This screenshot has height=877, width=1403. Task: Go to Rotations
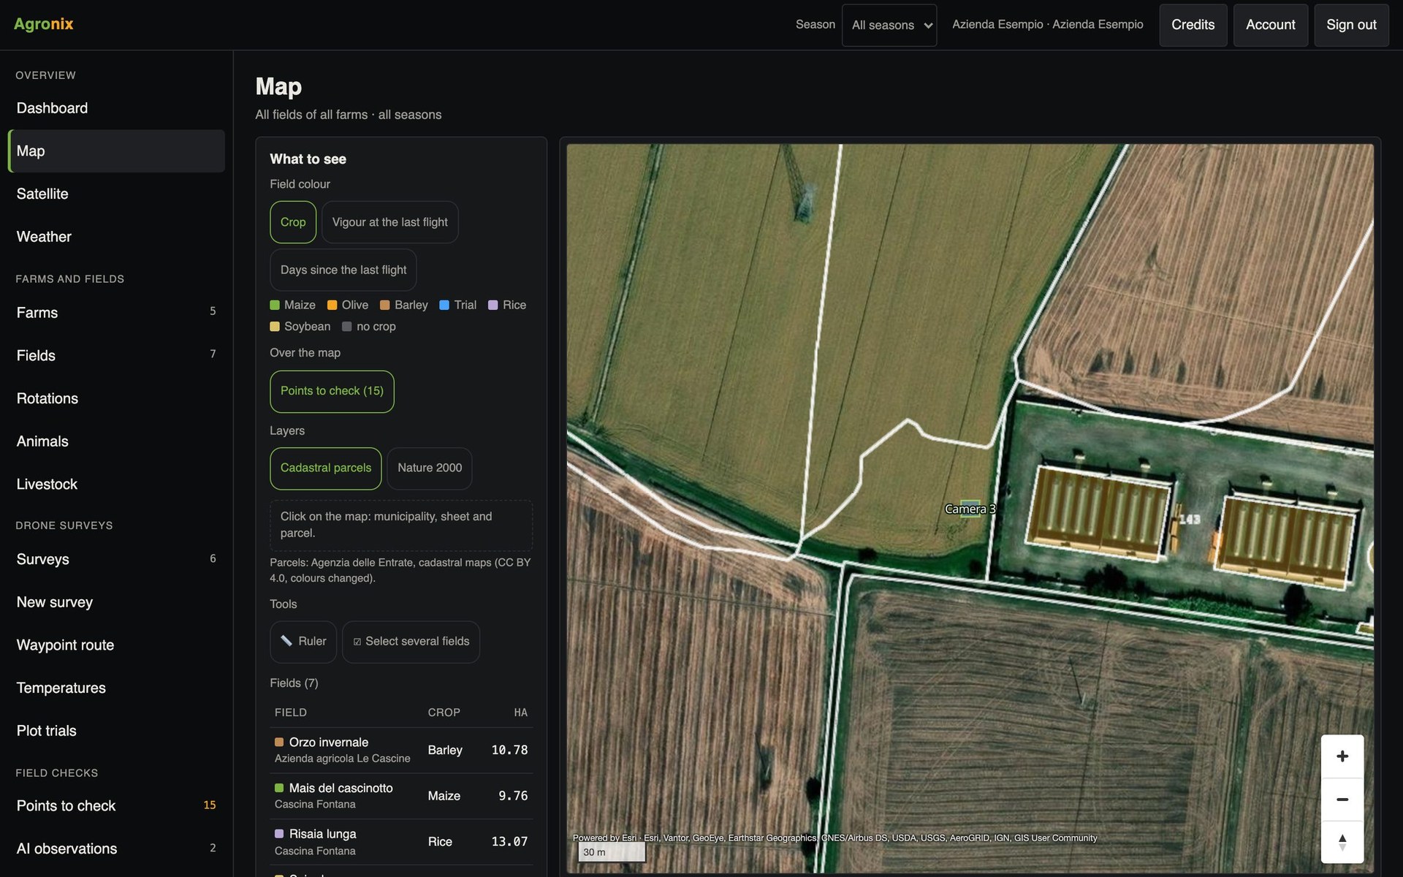(x=116, y=398)
